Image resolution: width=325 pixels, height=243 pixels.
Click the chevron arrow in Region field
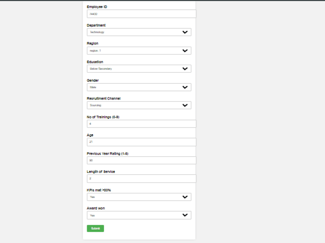[185, 51]
